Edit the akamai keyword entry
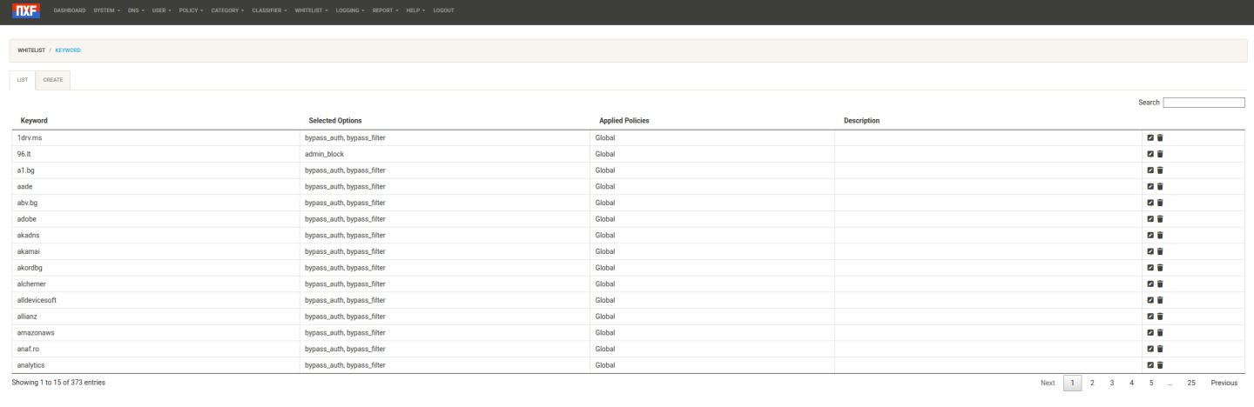This screenshot has width=1254, height=407. 1150,251
